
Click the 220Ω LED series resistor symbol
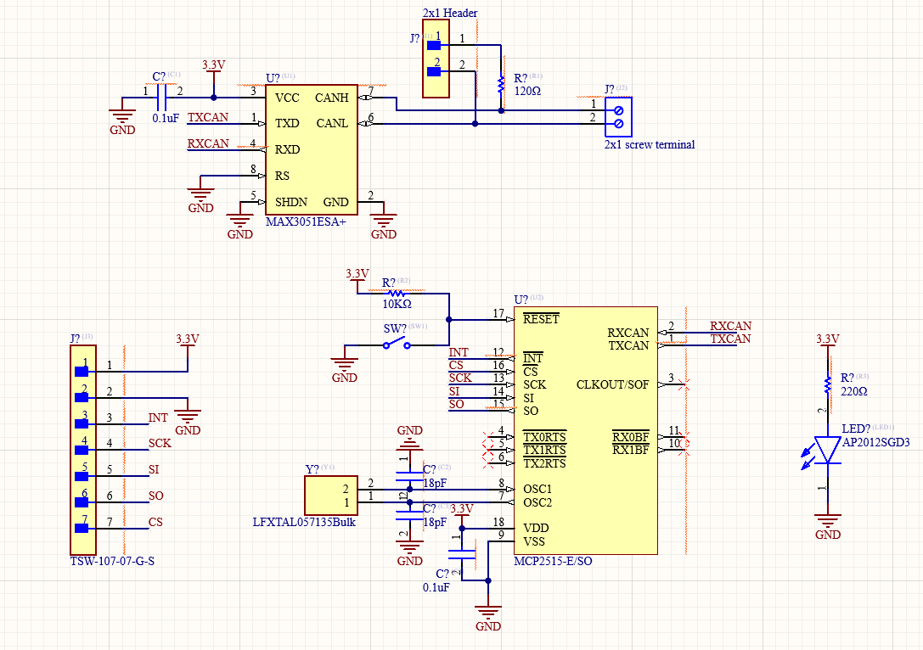(828, 384)
